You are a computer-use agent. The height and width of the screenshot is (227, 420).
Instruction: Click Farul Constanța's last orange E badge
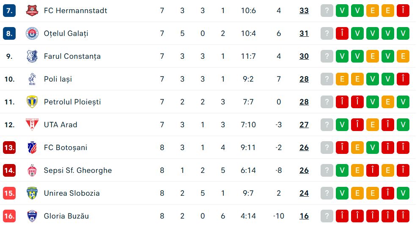coord(403,56)
